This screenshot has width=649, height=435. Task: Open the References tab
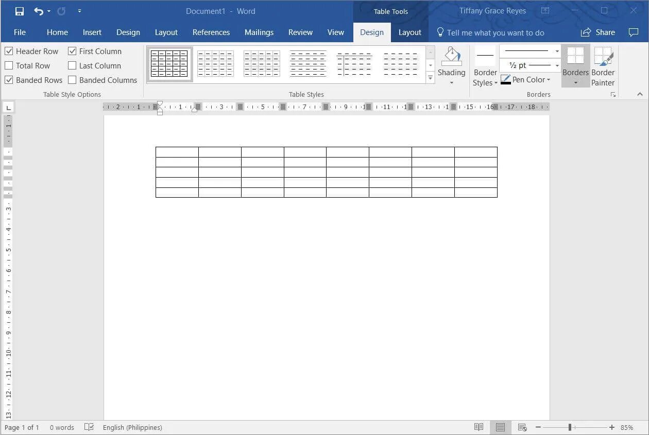point(211,32)
